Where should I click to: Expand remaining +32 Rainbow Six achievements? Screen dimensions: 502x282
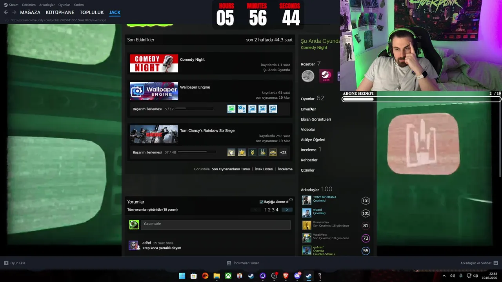(x=283, y=152)
